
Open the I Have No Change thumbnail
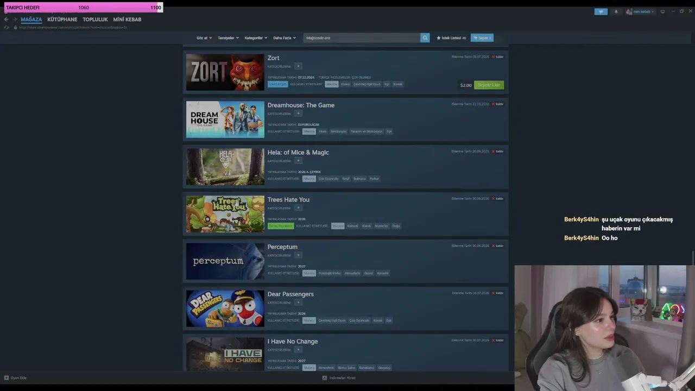tap(225, 354)
